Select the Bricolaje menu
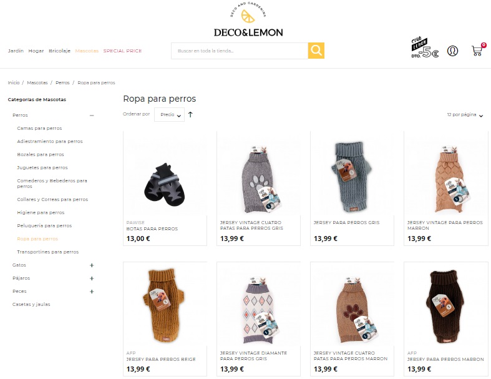 coord(59,51)
